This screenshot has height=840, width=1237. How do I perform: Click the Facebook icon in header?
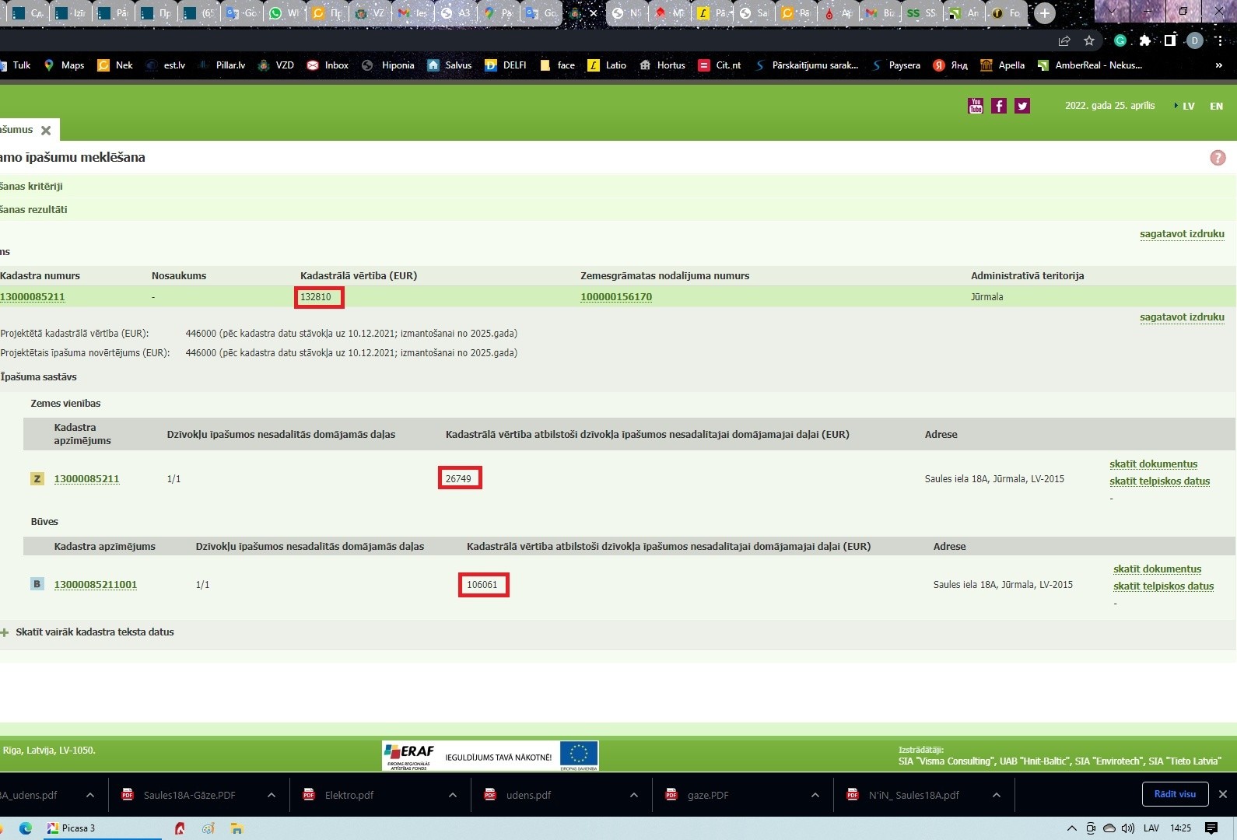coord(999,106)
